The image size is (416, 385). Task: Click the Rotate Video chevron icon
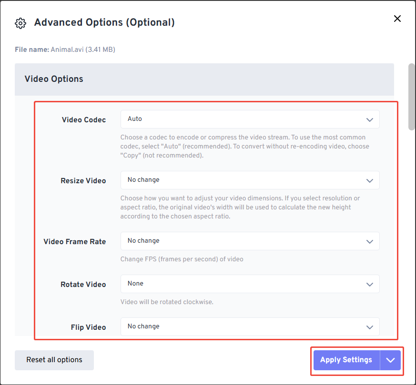[370, 285]
